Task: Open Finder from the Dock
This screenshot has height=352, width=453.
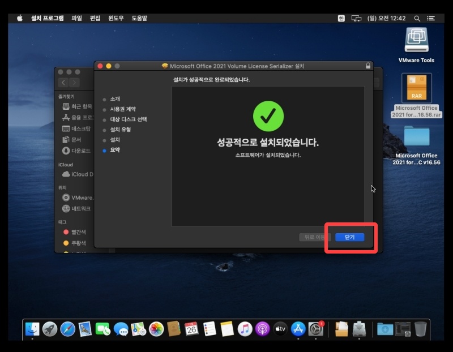Action: 32,329
